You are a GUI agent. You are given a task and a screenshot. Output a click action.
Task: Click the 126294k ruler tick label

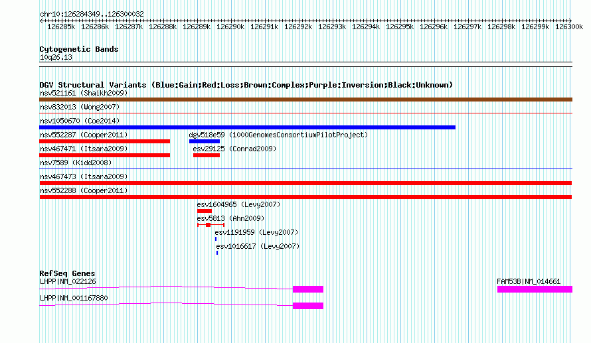pyautogui.click(x=366, y=27)
